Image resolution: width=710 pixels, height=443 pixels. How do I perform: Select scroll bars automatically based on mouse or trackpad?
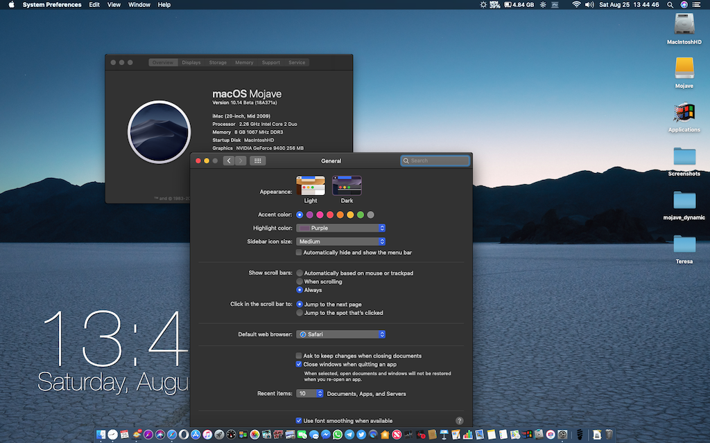(300, 273)
